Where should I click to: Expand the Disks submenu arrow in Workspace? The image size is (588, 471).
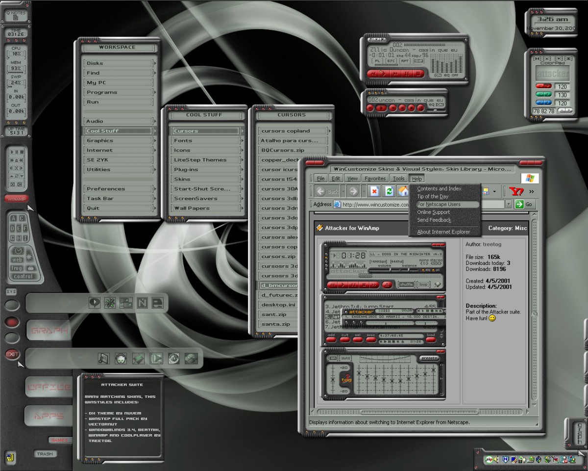(155, 63)
